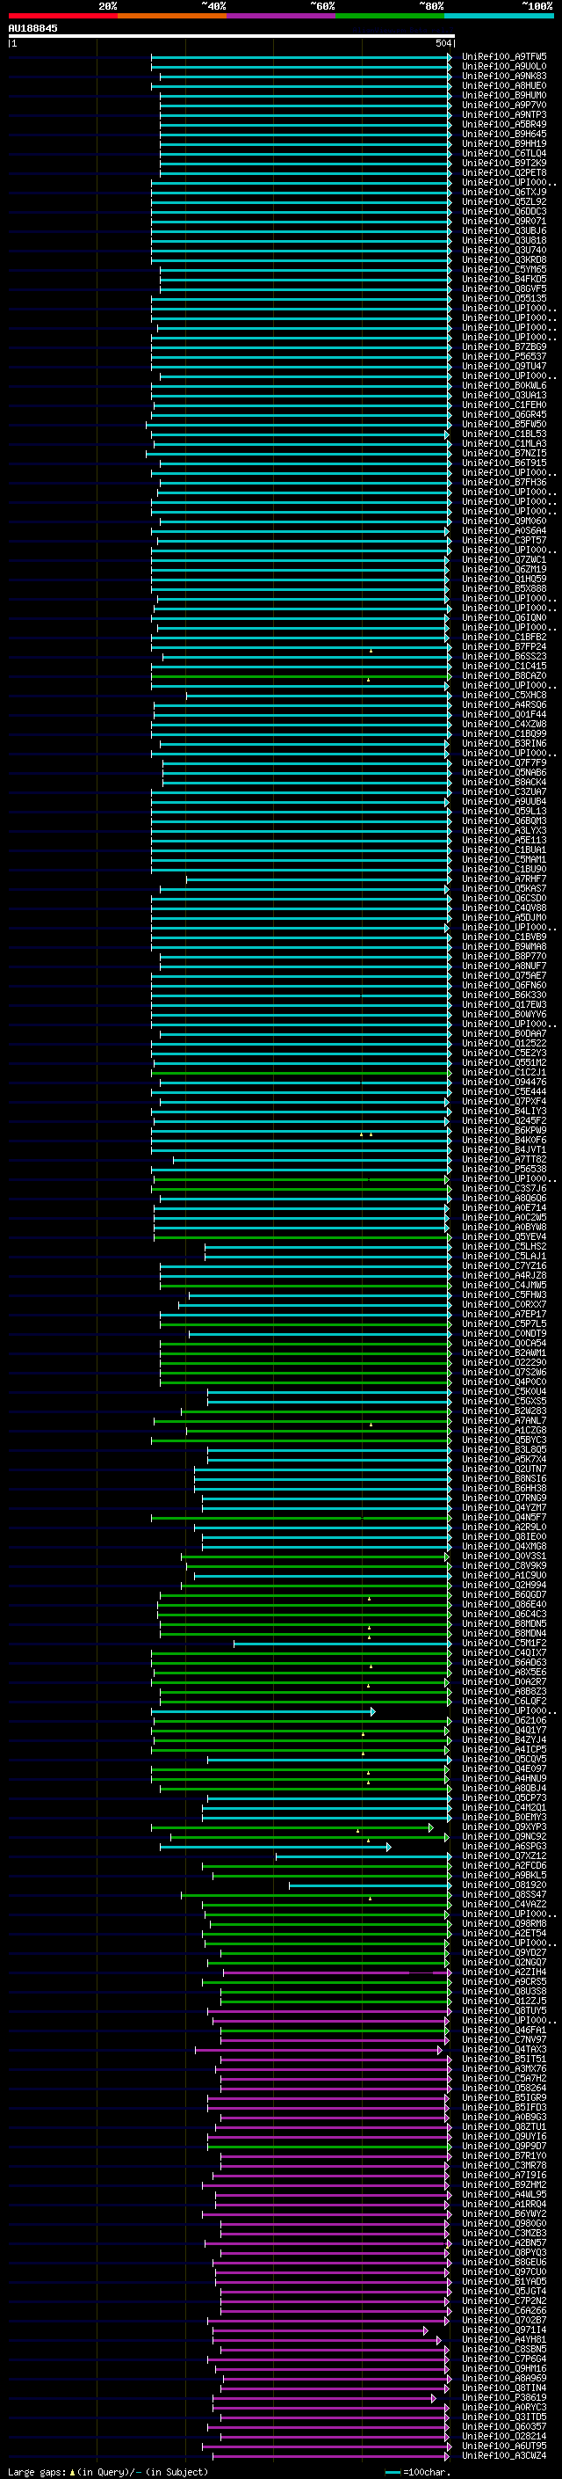Open hit UniRef100_A9U0L0

504,67
